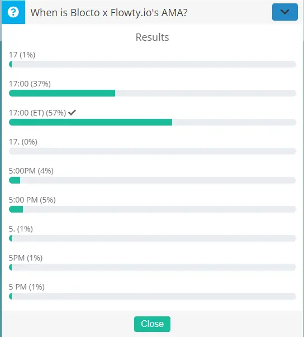The height and width of the screenshot is (337, 304).
Task: Close the results panel
Action: click(x=152, y=324)
